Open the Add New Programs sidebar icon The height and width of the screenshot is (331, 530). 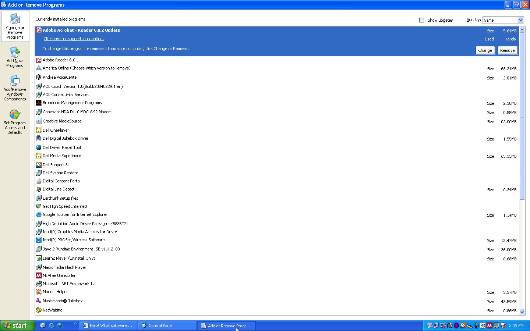tap(15, 57)
